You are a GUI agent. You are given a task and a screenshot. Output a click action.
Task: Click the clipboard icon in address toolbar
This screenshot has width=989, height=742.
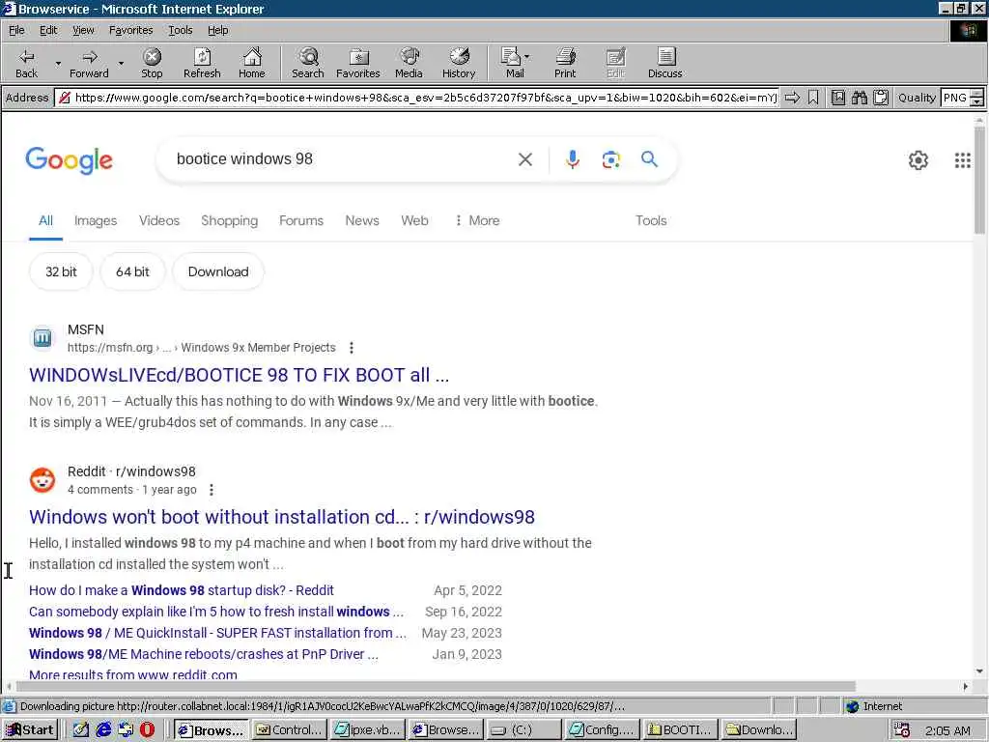click(x=881, y=98)
